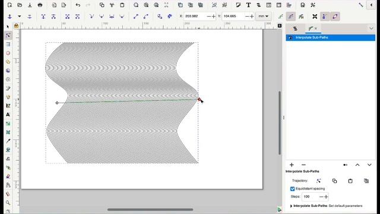This screenshot has height=214, width=380.
Task: Insert new nodes into selected segments
Action: (9, 16)
